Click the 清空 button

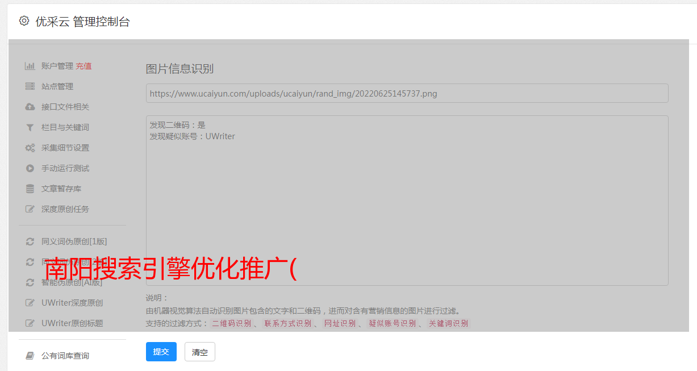200,352
